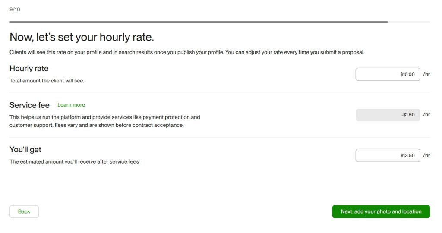Click the greyed-out service fee field
Screen dimensions: 442x233
388,115
